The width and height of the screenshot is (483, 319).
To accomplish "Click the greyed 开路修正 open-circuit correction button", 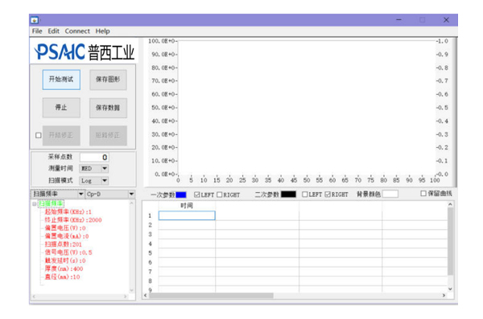I will point(61,135).
